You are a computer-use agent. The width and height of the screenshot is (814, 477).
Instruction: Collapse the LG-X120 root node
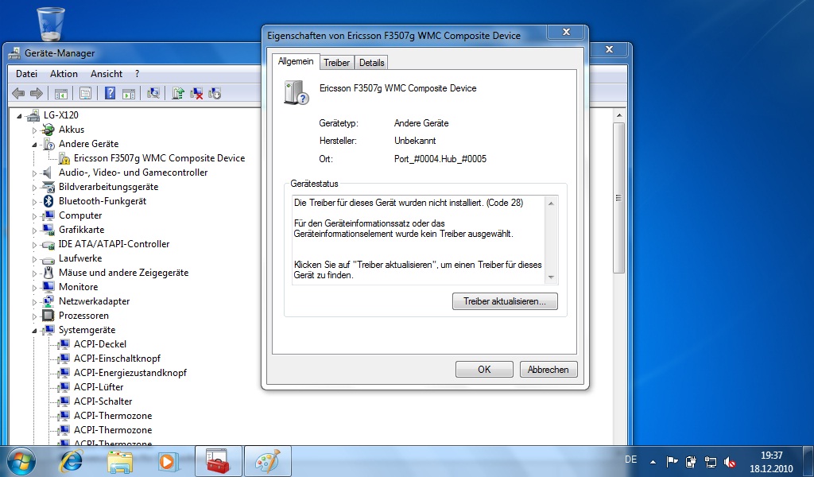point(20,116)
